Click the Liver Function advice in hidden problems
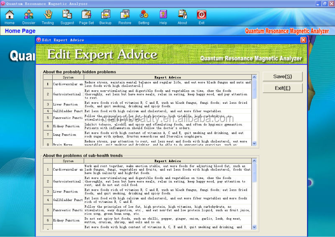The image size is (335, 237). [x=167, y=104]
